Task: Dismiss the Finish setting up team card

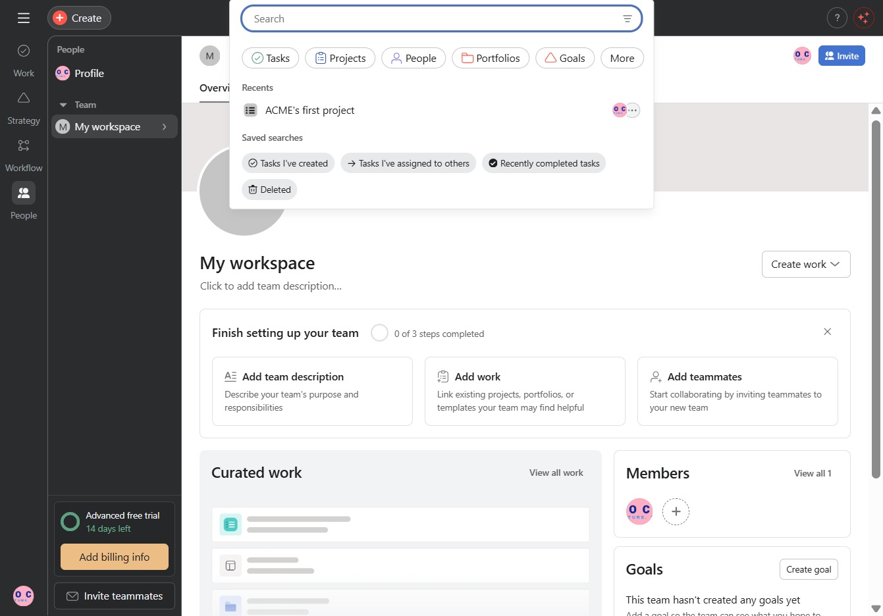Action: click(x=828, y=332)
